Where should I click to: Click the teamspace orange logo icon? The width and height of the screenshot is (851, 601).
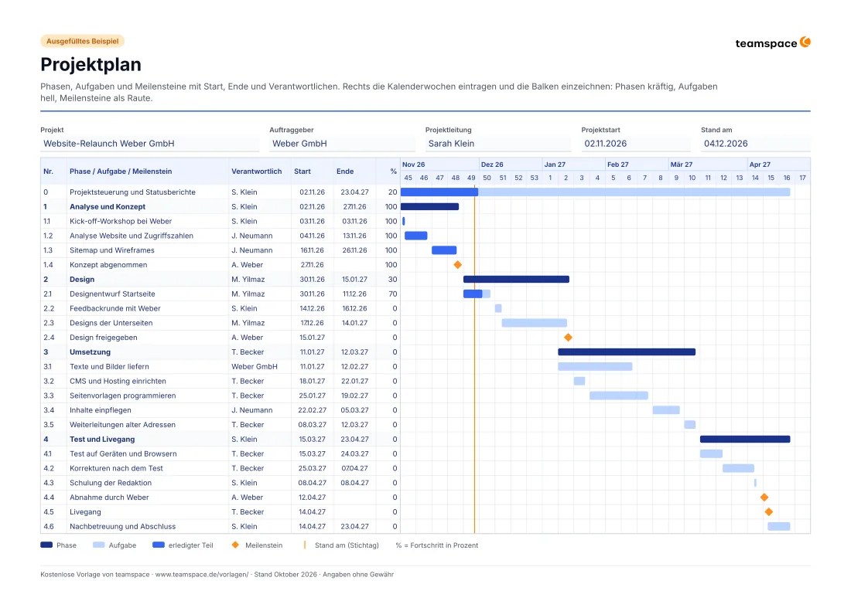(805, 42)
